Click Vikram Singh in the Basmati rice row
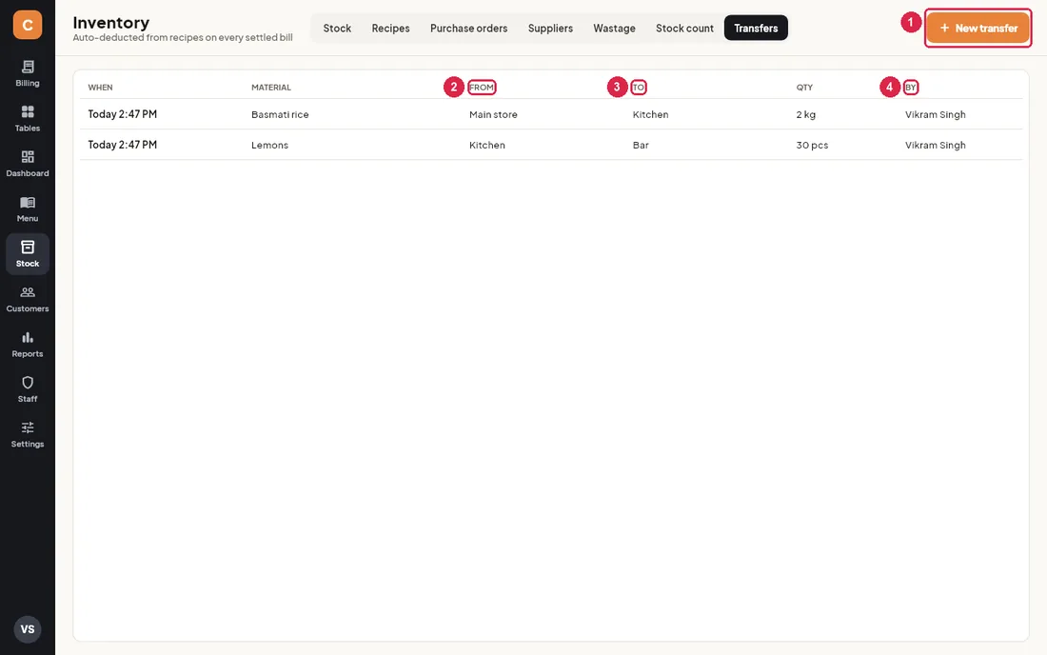 pyautogui.click(x=936, y=115)
